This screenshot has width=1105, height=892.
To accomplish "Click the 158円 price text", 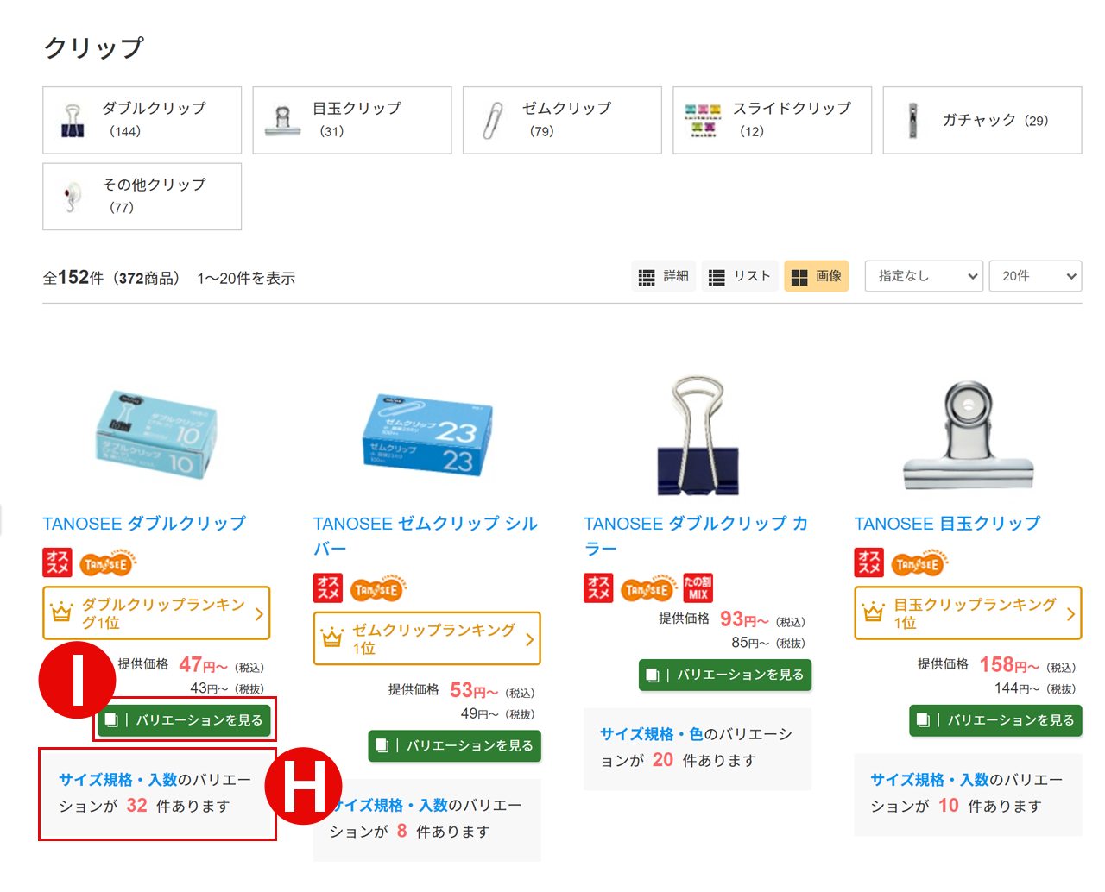I will (1010, 665).
